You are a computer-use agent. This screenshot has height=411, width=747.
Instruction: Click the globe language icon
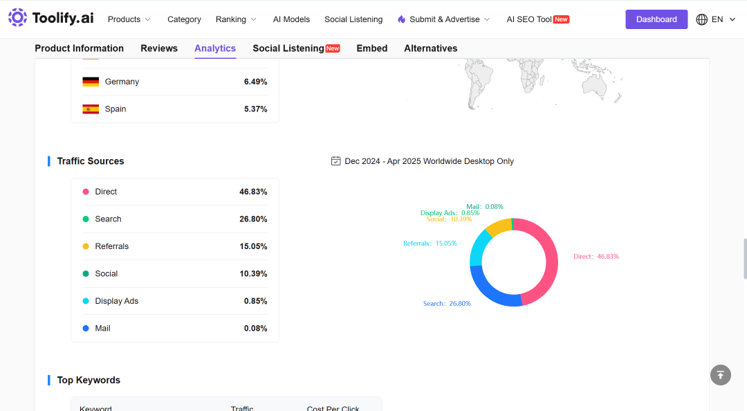point(702,19)
